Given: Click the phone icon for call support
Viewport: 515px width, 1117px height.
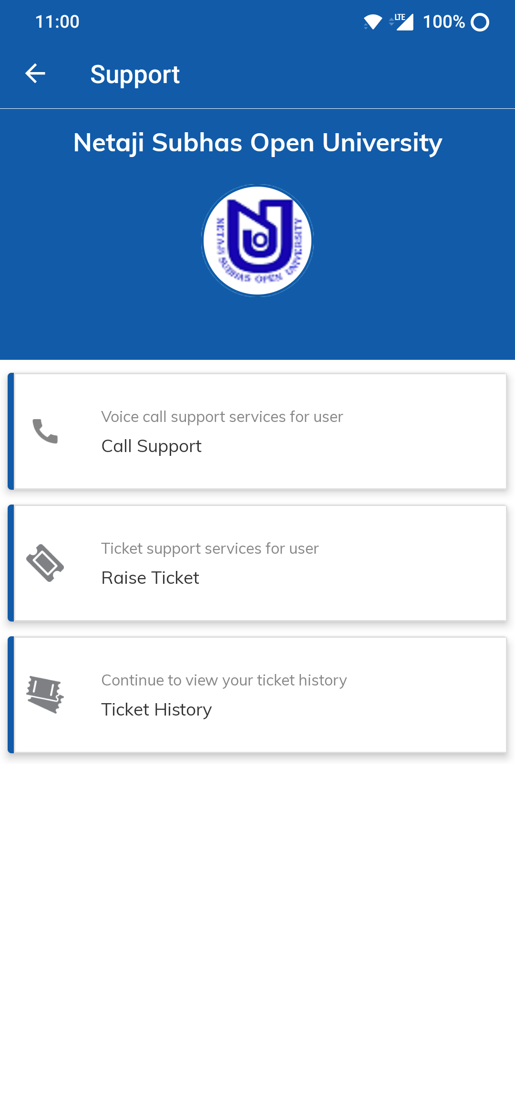Looking at the screenshot, I should 45,431.
